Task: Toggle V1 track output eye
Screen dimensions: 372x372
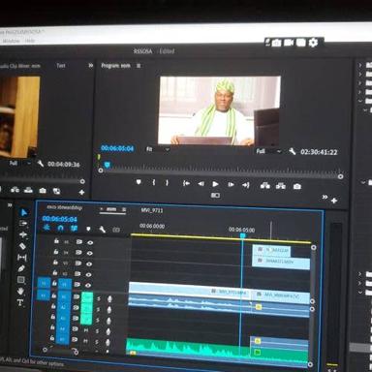Action: tap(88, 285)
